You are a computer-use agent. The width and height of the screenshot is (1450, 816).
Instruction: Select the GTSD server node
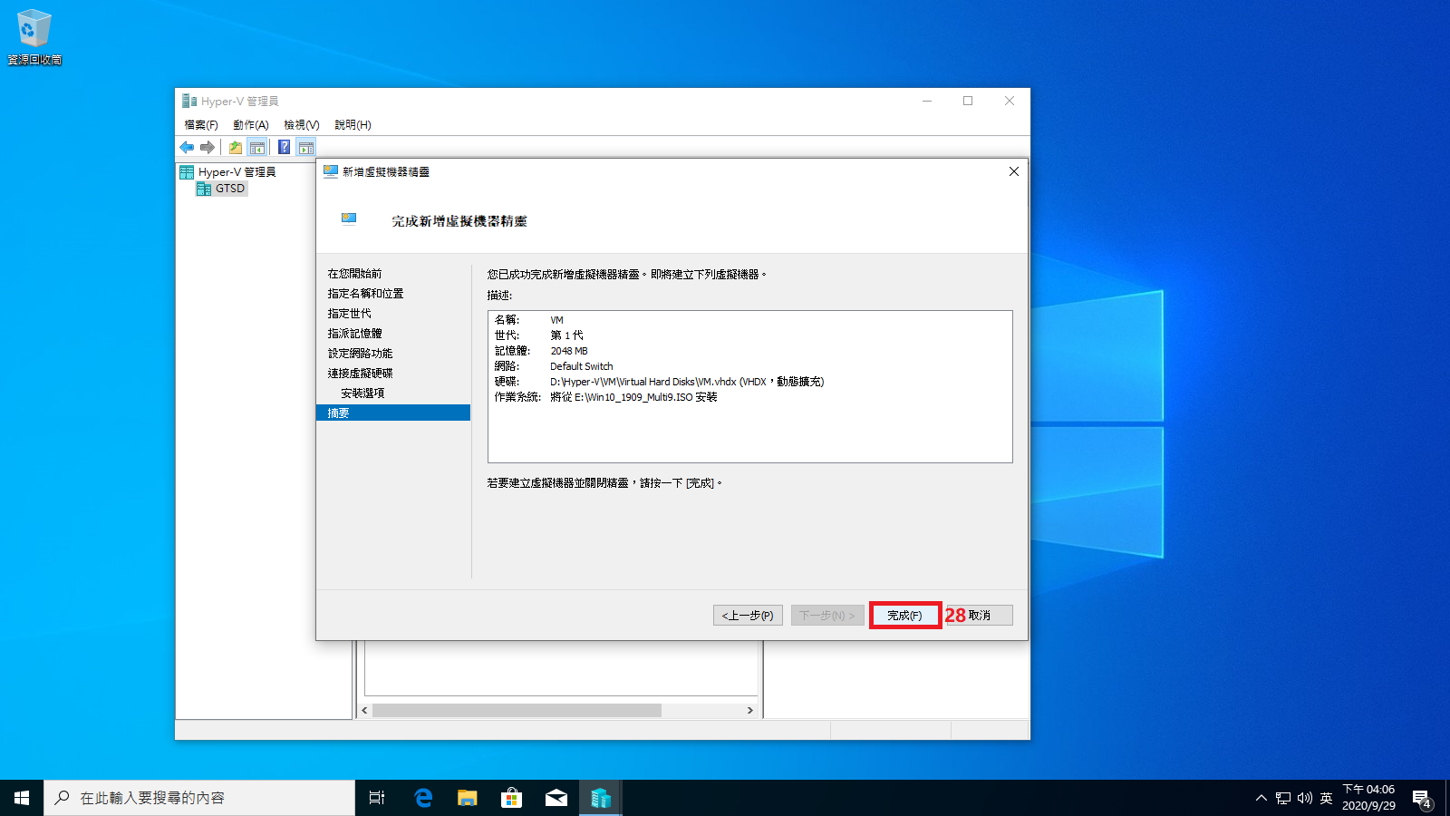coord(229,189)
